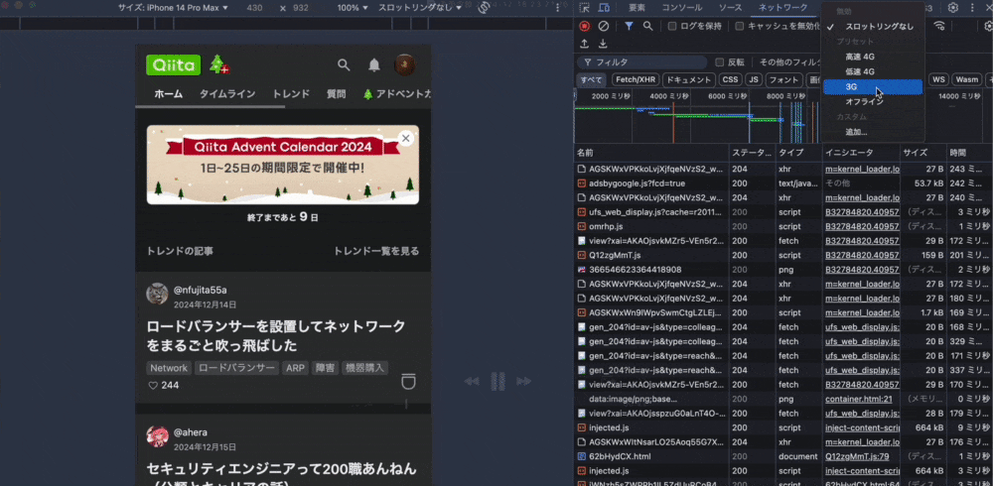Switch to the ソース tab
This screenshot has height=486, width=993.
(x=730, y=8)
